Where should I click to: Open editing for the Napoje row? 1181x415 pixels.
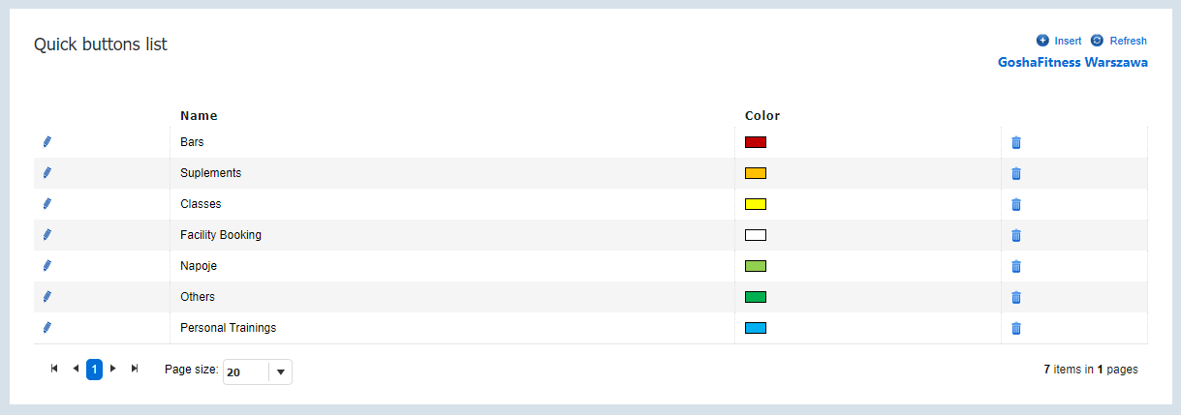47,266
